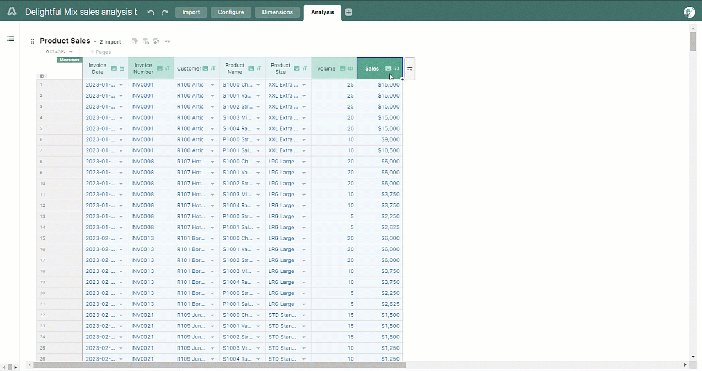The height and width of the screenshot is (371, 702).
Task: Click row ID 10 in the ID column
Action: [x=60, y=184]
